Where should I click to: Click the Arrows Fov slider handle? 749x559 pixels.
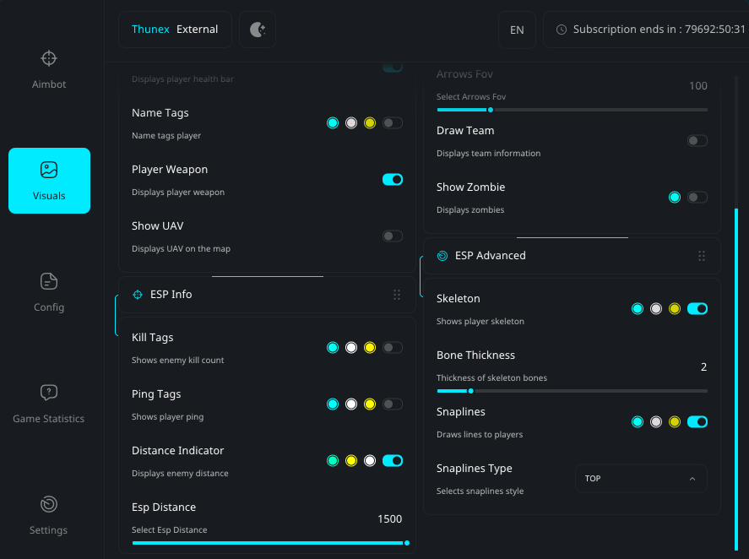pyautogui.click(x=490, y=110)
